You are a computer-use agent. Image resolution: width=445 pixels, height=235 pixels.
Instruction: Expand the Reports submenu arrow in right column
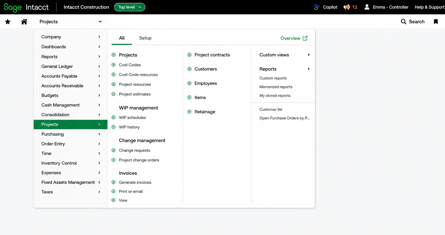pyautogui.click(x=309, y=69)
